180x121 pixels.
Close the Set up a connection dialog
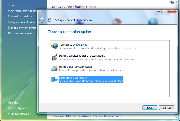172,11
